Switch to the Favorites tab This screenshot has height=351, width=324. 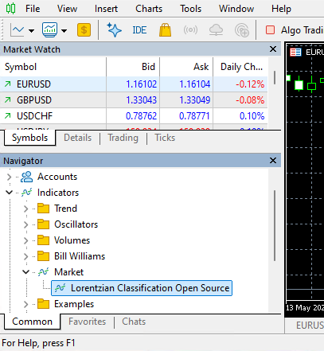[87, 322]
